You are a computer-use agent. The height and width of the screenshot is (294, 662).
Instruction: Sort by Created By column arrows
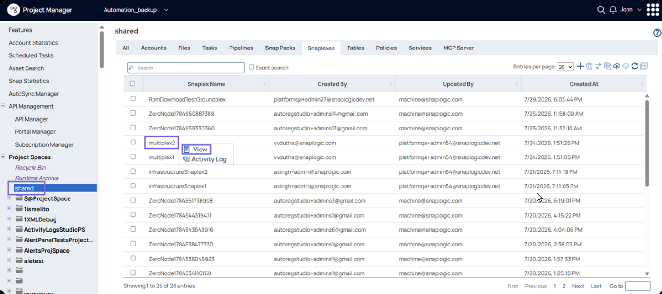391,84
